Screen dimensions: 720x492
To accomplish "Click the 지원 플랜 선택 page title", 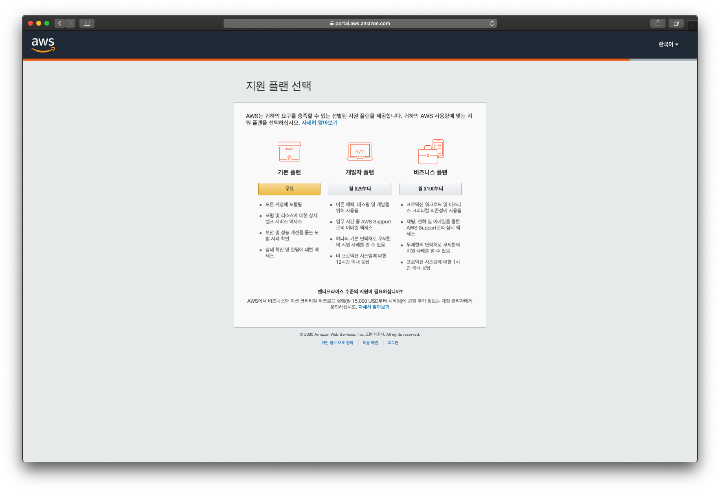I will pyautogui.click(x=279, y=86).
